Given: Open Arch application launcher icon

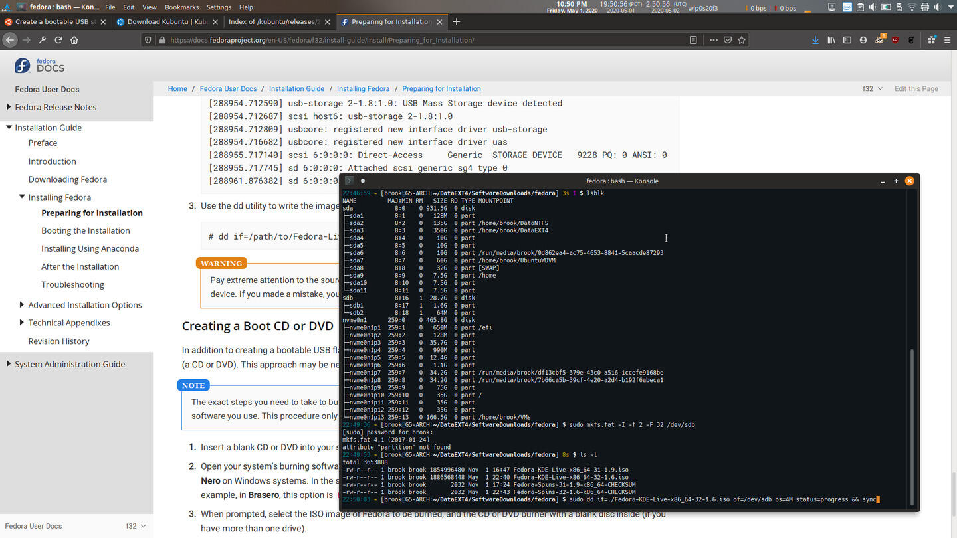Looking at the screenshot, I should pos(6,7).
